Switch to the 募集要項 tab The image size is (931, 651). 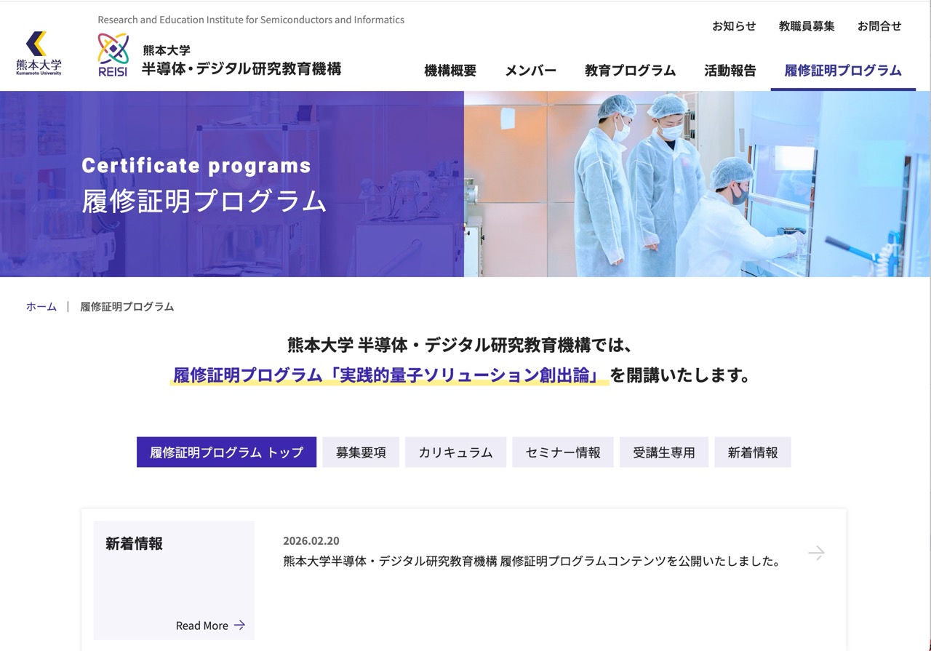coord(360,452)
